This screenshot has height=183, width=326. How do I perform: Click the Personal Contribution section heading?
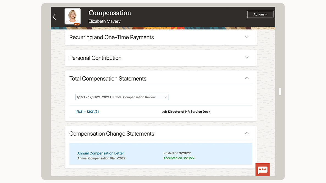95,58
